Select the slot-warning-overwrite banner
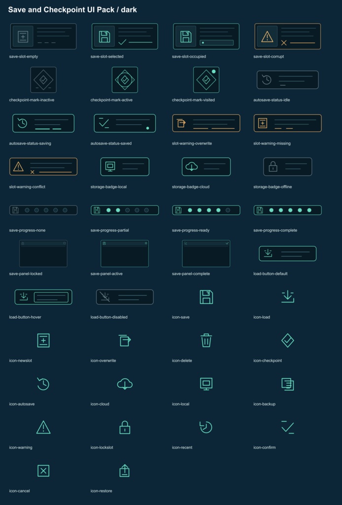 click(206, 123)
